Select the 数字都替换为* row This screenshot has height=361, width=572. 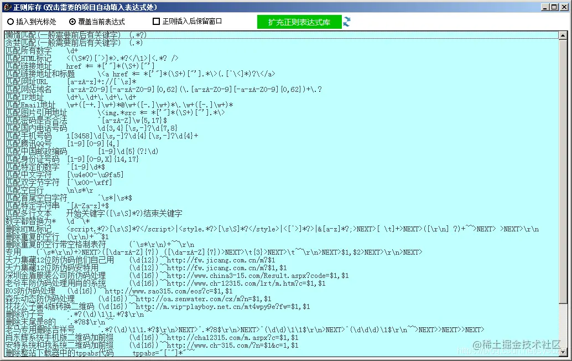pos(281,221)
